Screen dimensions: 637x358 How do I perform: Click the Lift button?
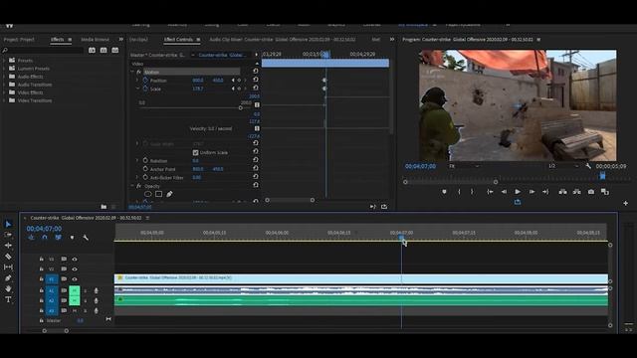pyautogui.click(x=562, y=192)
